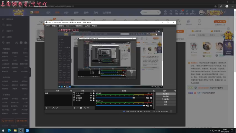Open 查看(V) menu in OBS
This screenshot has height=133, width=236.
tap(61, 26)
